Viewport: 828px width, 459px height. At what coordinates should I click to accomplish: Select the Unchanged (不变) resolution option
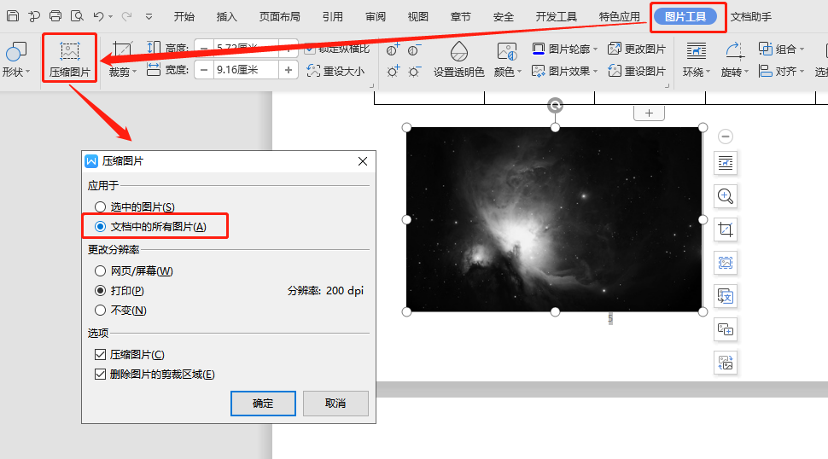click(x=101, y=310)
